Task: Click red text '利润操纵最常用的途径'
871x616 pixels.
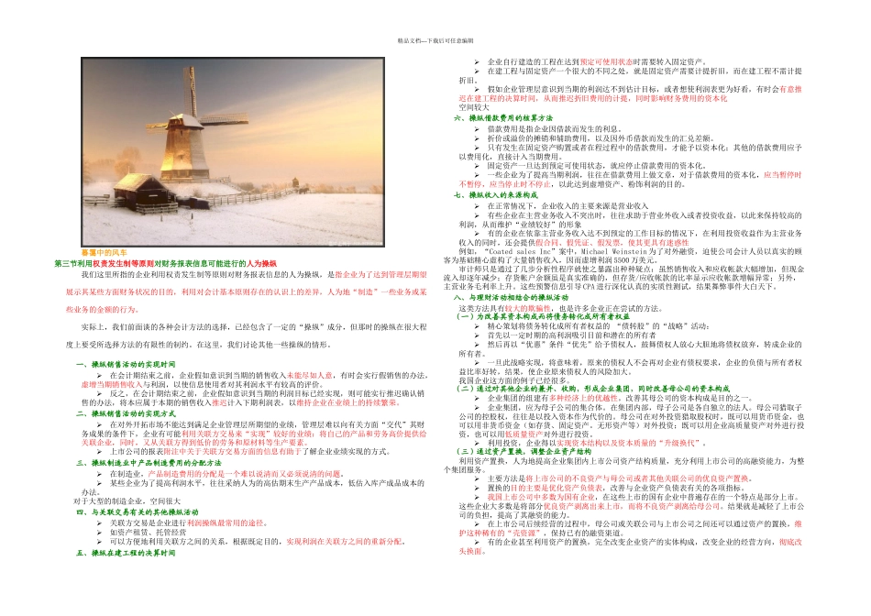Action: coord(226,523)
